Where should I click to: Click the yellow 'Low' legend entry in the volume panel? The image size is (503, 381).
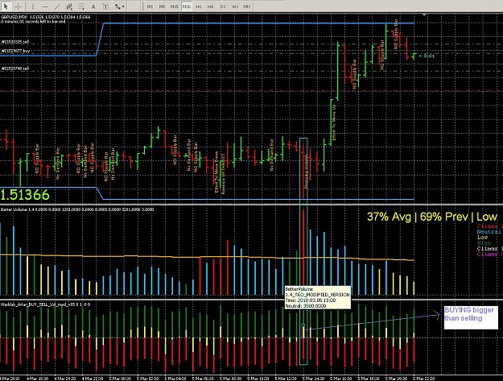pos(482,238)
